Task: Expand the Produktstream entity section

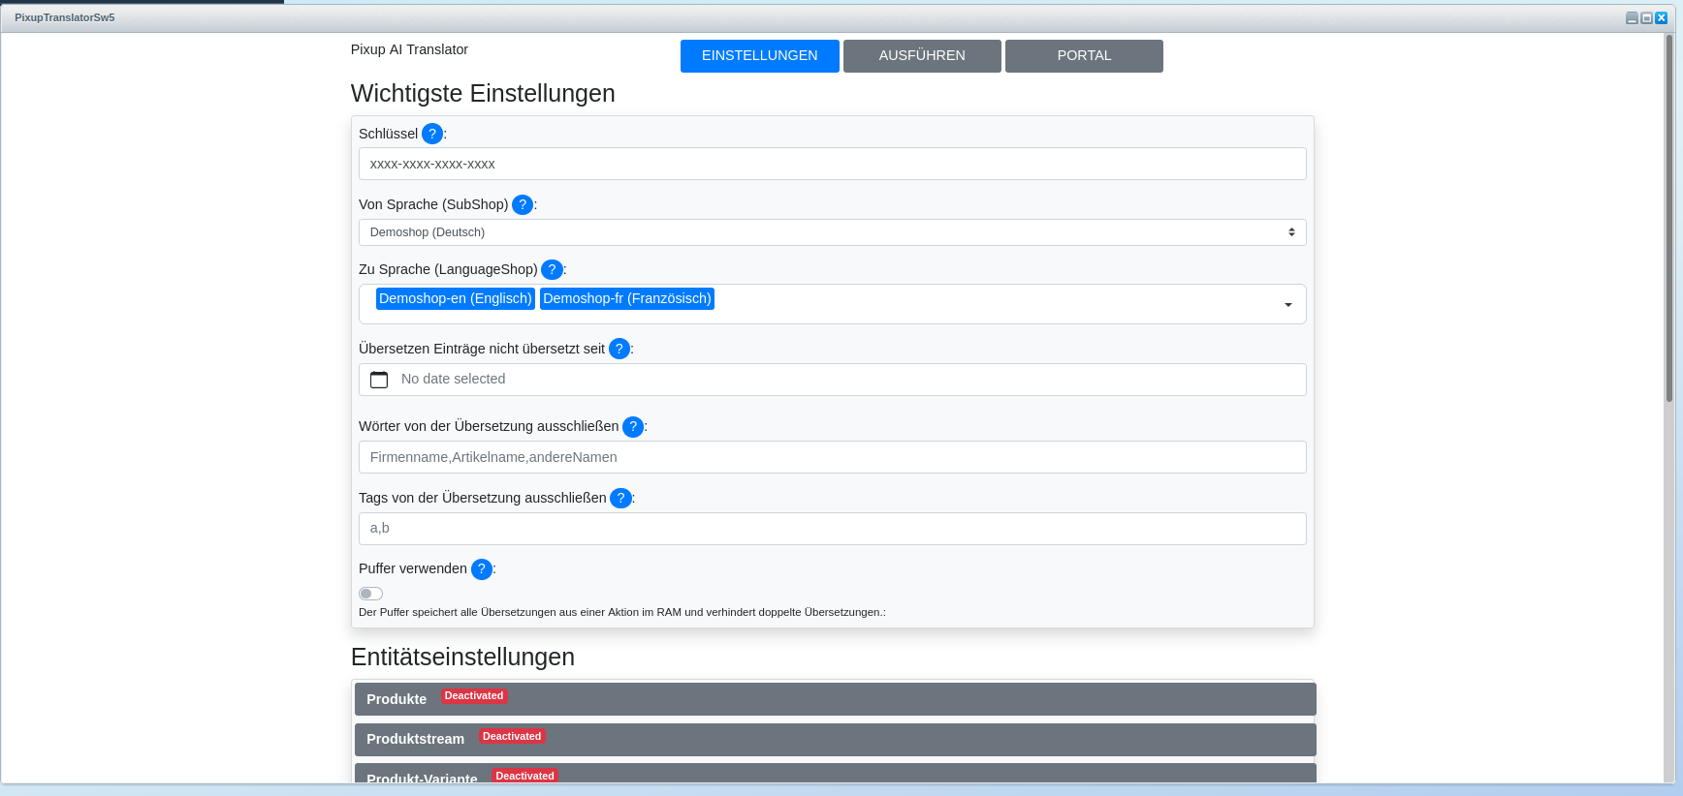Action: click(x=834, y=739)
